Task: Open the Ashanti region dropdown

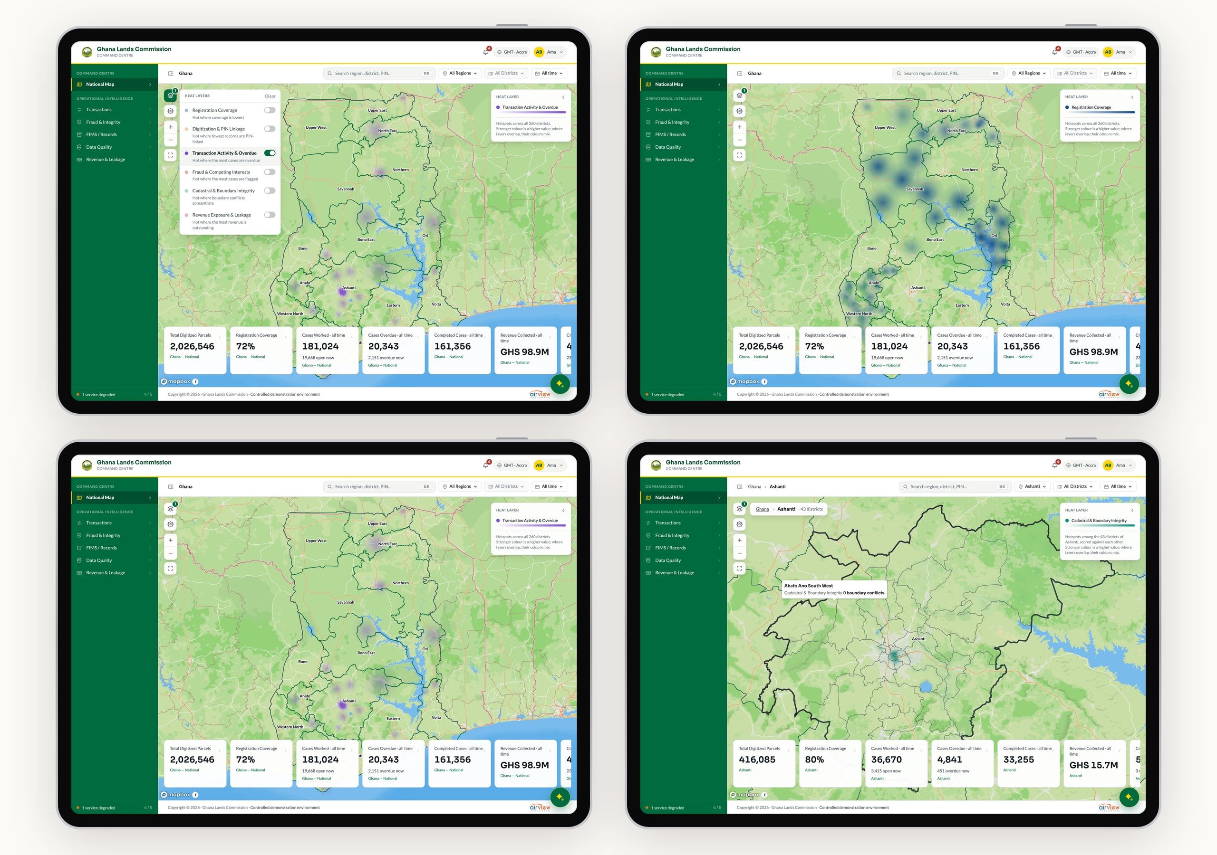Action: pyautogui.click(x=1033, y=486)
